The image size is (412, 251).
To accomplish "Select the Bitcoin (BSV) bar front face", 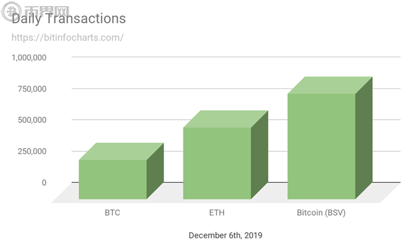I will pyautogui.click(x=322, y=146).
